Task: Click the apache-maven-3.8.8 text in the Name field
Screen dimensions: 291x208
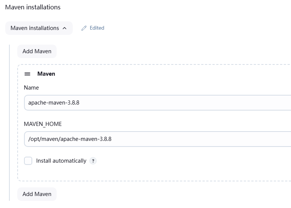Action: 54,103
